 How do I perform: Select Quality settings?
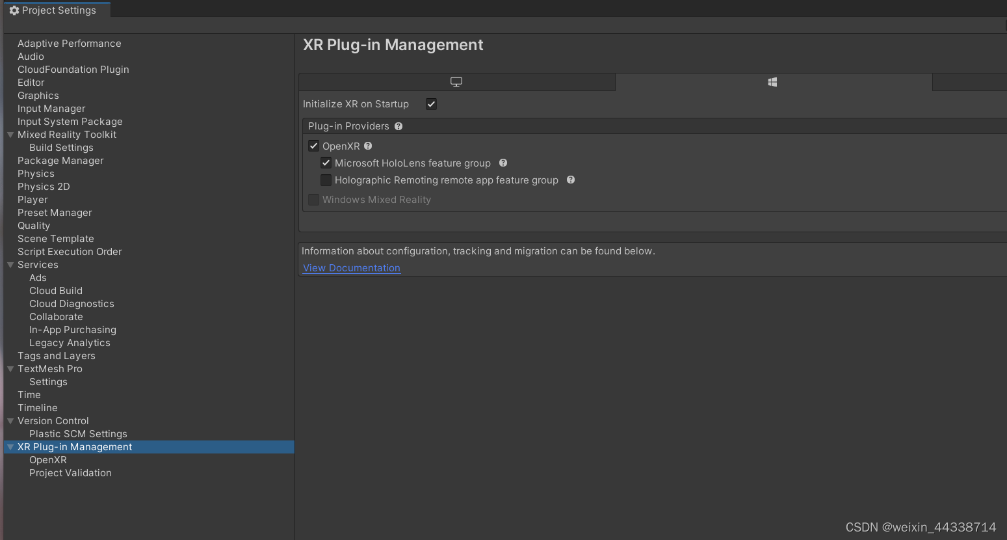coord(34,226)
